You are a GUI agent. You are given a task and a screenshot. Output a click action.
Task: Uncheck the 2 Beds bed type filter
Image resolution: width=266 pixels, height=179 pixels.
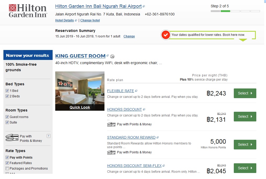pyautogui.click(x=7, y=96)
